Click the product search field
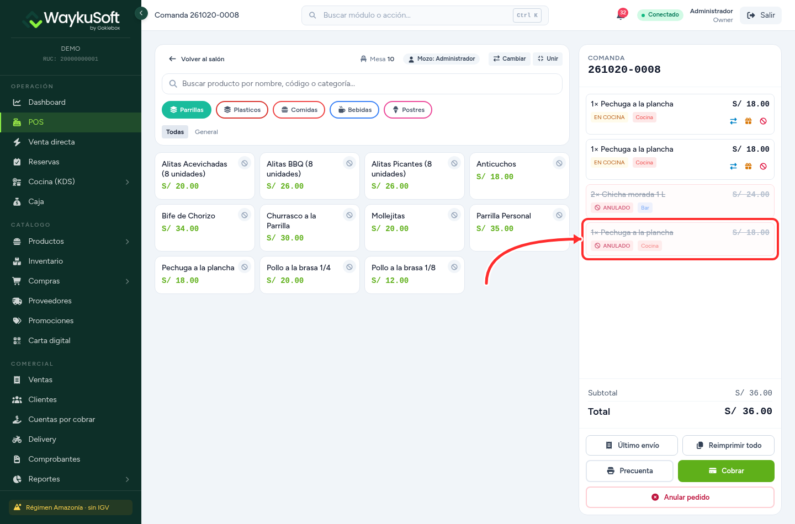The image size is (795, 524). 362,84
